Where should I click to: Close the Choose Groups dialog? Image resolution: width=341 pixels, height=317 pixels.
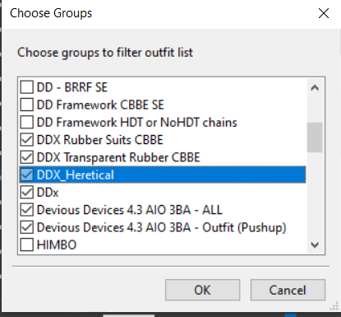(x=324, y=13)
